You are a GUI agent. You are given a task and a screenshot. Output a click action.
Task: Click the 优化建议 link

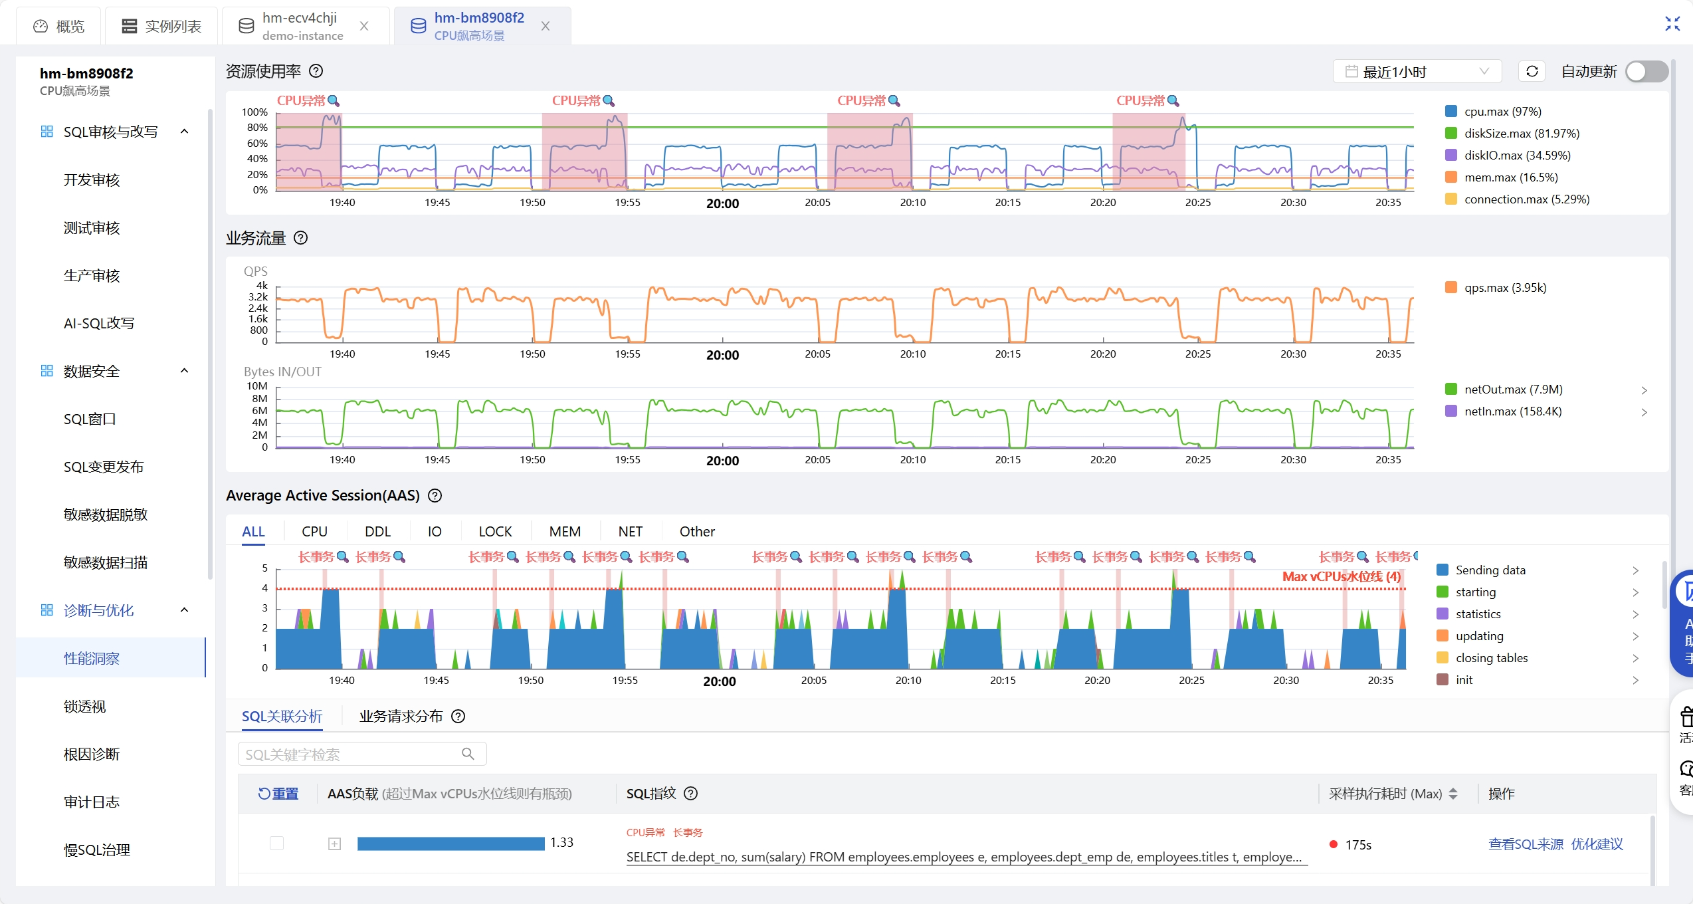1597,844
